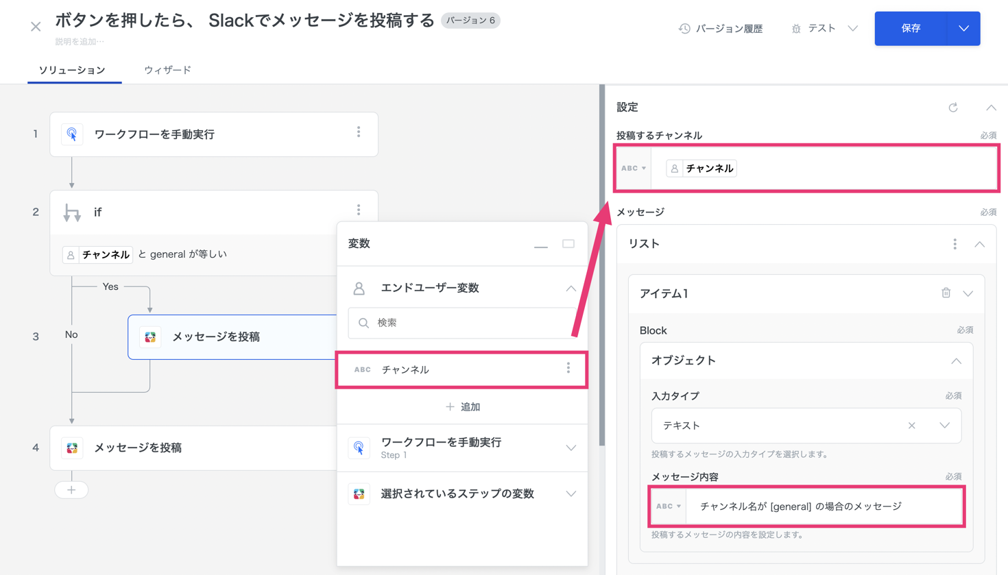Clear the テキスト input type selection

(911, 426)
